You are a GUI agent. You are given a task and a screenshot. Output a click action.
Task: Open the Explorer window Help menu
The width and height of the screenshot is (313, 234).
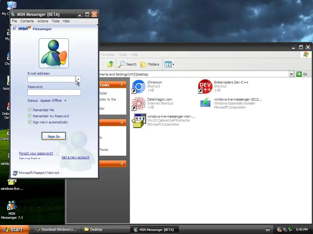[x=134, y=55]
